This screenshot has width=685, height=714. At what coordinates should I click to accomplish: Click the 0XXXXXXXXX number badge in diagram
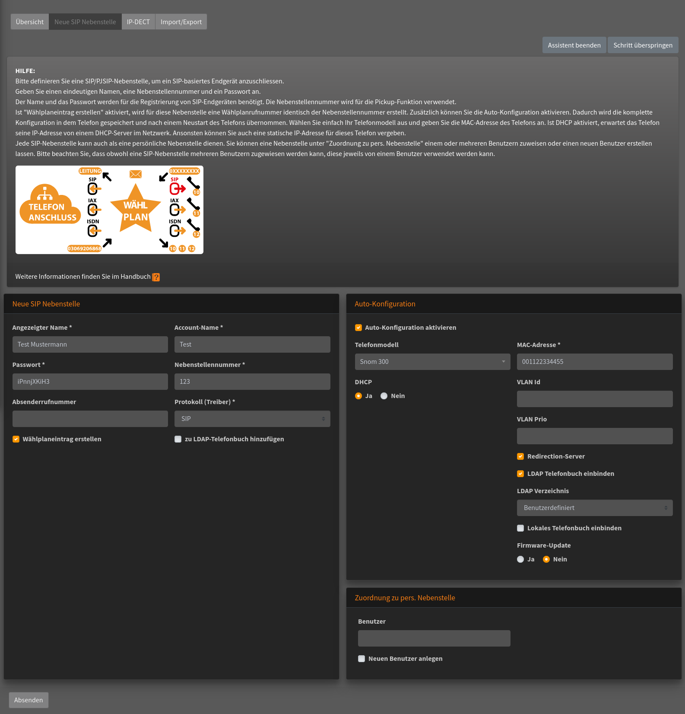coord(184,171)
